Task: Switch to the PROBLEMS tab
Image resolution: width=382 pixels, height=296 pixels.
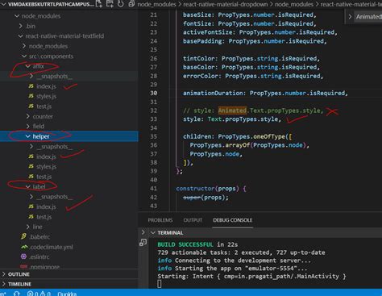Action: tap(160, 220)
